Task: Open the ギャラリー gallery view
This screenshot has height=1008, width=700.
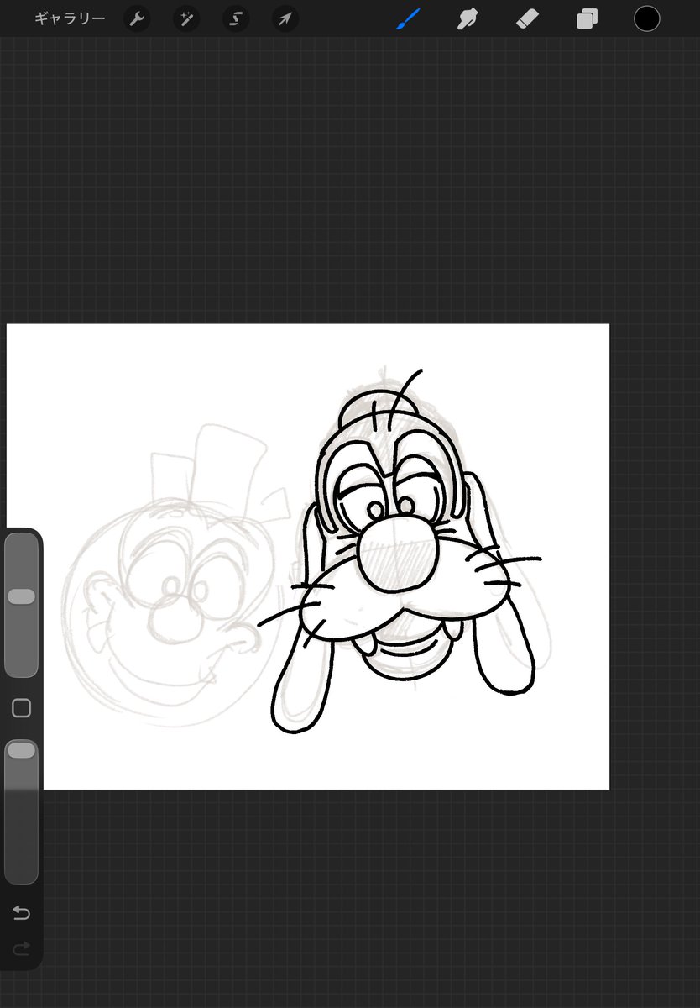Action: [70, 18]
